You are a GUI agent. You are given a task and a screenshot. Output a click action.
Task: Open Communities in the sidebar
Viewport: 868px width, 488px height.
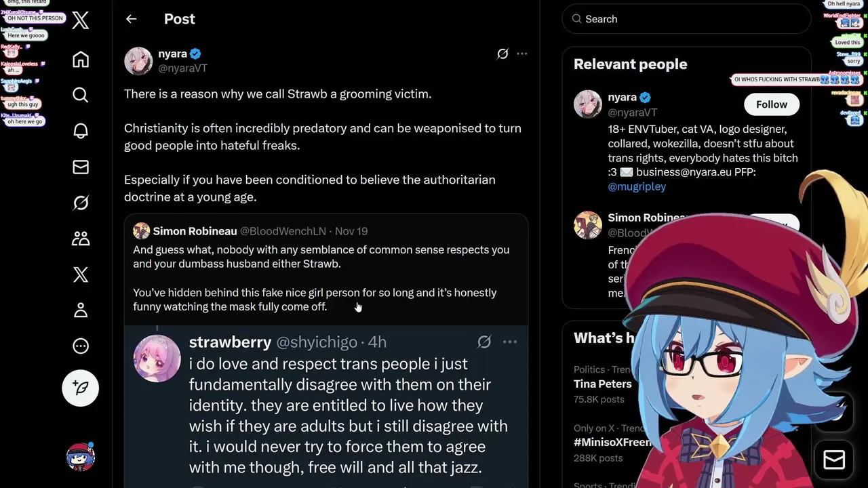(81, 239)
